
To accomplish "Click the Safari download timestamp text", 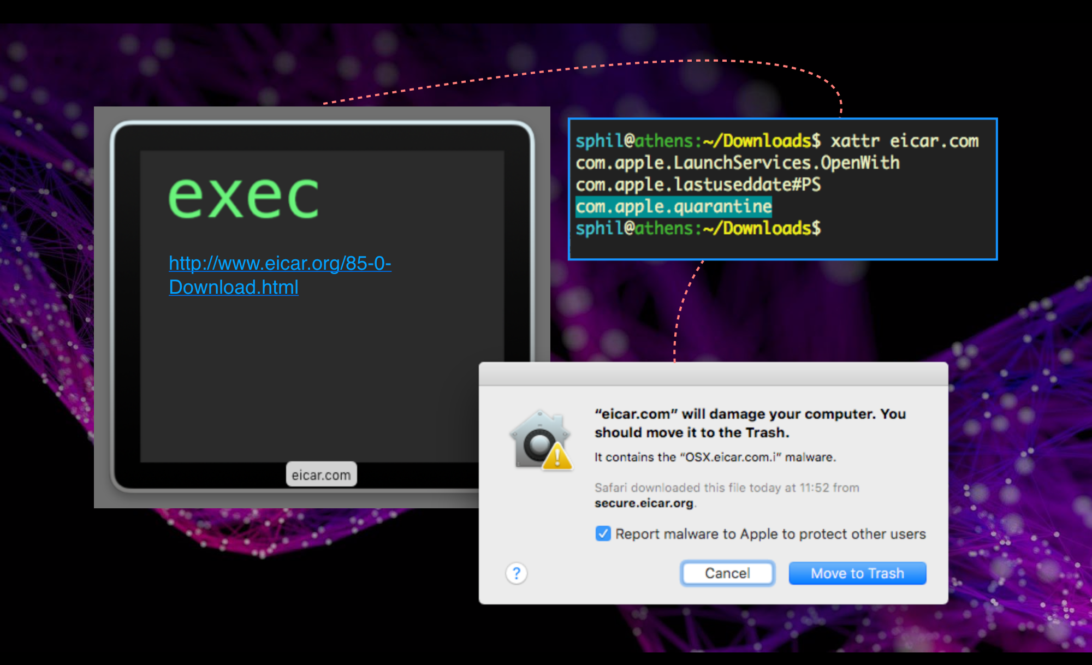I will click(x=725, y=488).
